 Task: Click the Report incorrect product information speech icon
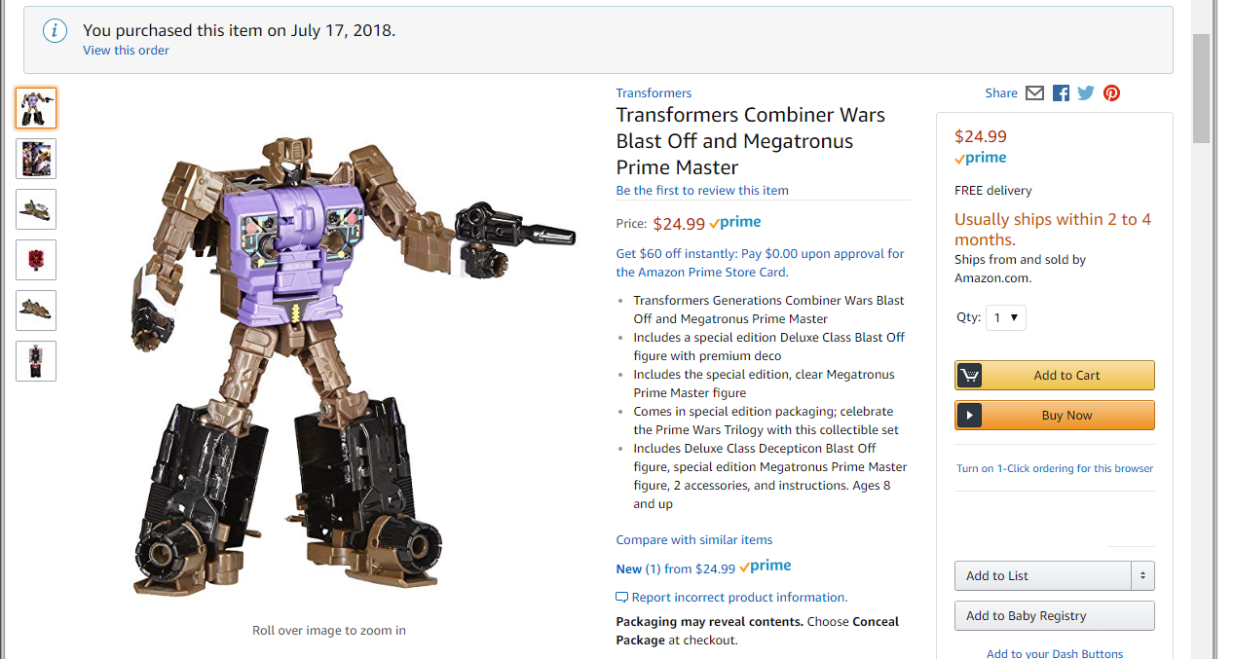[x=621, y=598]
